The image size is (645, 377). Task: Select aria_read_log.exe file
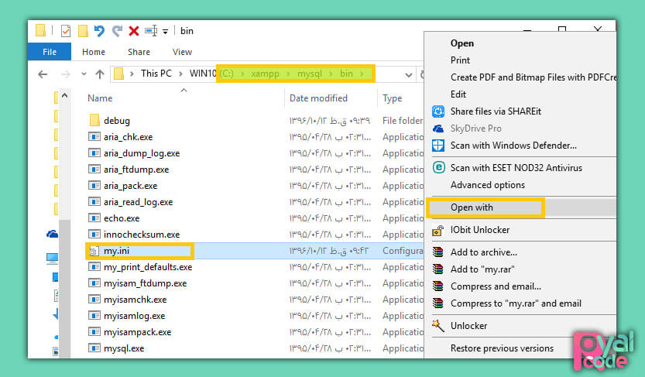tap(138, 202)
